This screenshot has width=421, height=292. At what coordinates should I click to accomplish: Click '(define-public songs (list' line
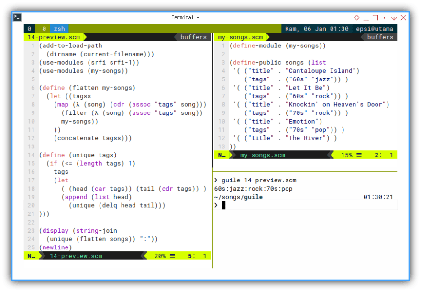277,63
